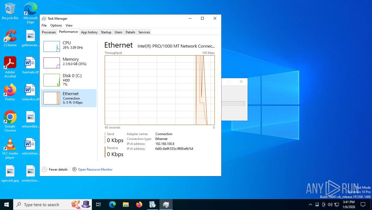Open the Recycle Bin desktop icon
The height and width of the screenshot is (210, 372).
point(10,11)
